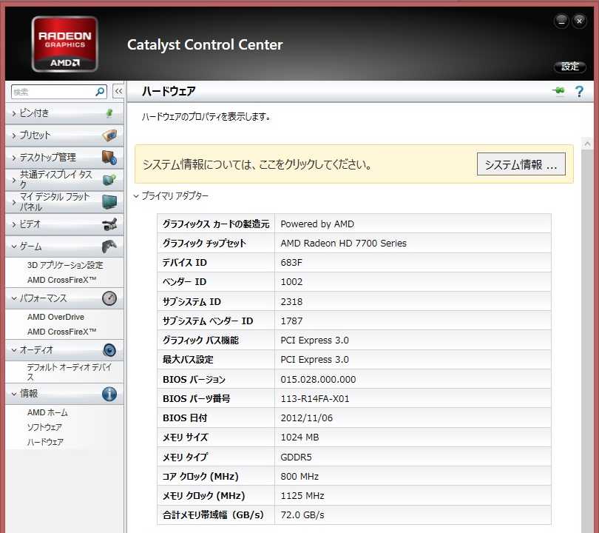Click the デスクトップ管理 monitor icon
The height and width of the screenshot is (533, 599).
tap(109, 158)
